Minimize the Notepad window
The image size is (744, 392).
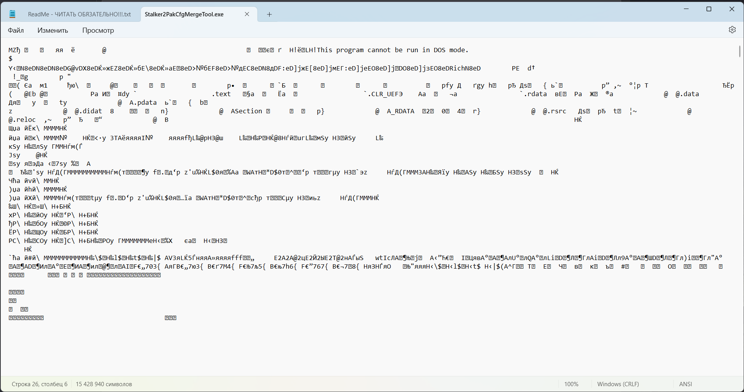click(686, 9)
